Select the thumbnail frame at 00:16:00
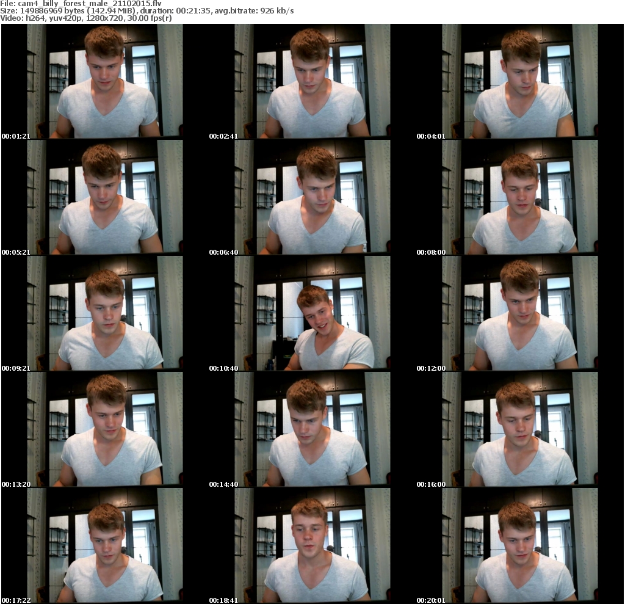Image resolution: width=625 pixels, height=604 pixels. coord(520,430)
